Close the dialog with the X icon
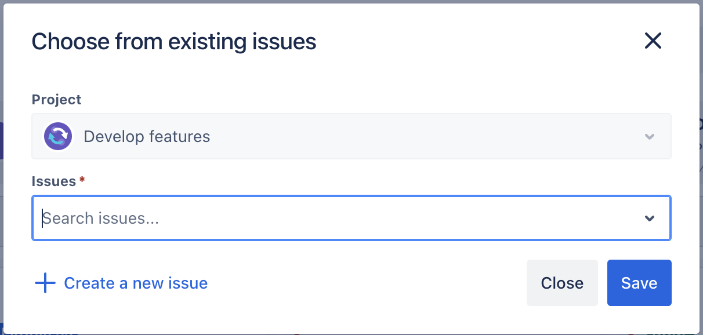703x335 pixels. [653, 41]
